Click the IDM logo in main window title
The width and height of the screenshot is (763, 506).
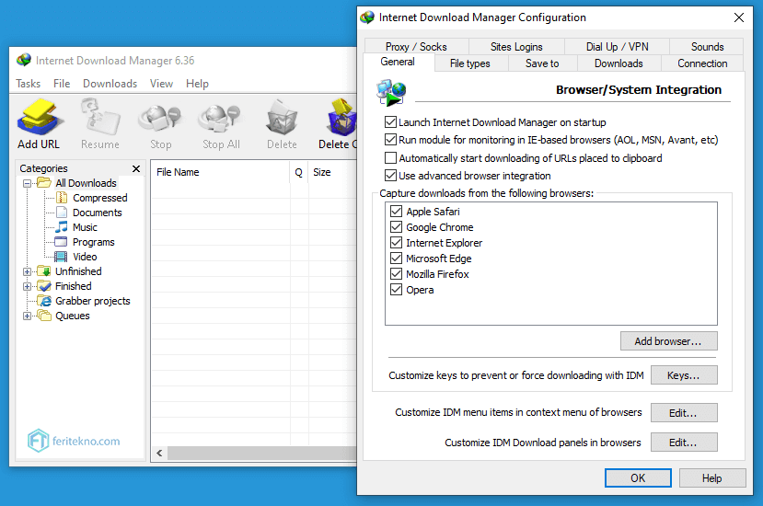24,60
